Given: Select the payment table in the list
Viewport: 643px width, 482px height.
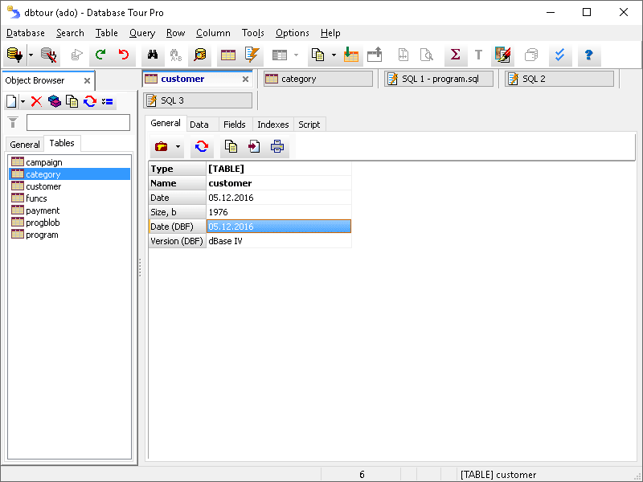Looking at the screenshot, I should [x=43, y=210].
